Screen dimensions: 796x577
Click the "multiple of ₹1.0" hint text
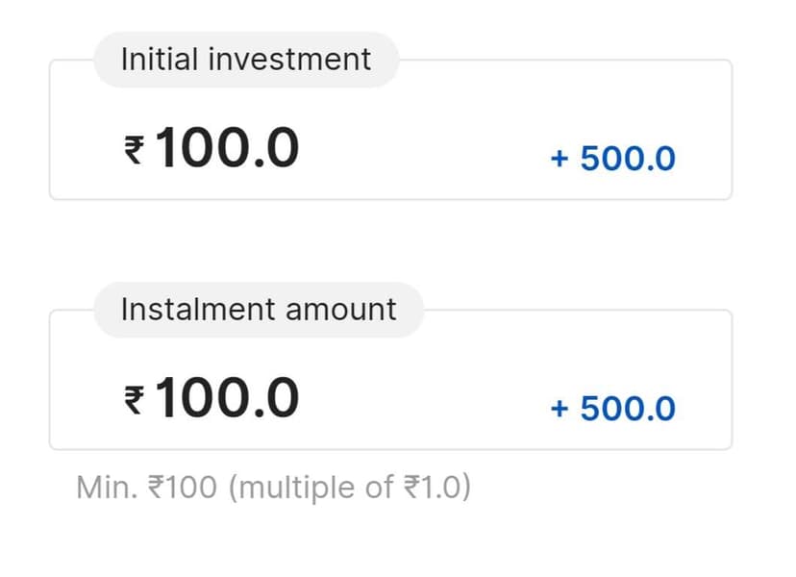[x=349, y=488]
